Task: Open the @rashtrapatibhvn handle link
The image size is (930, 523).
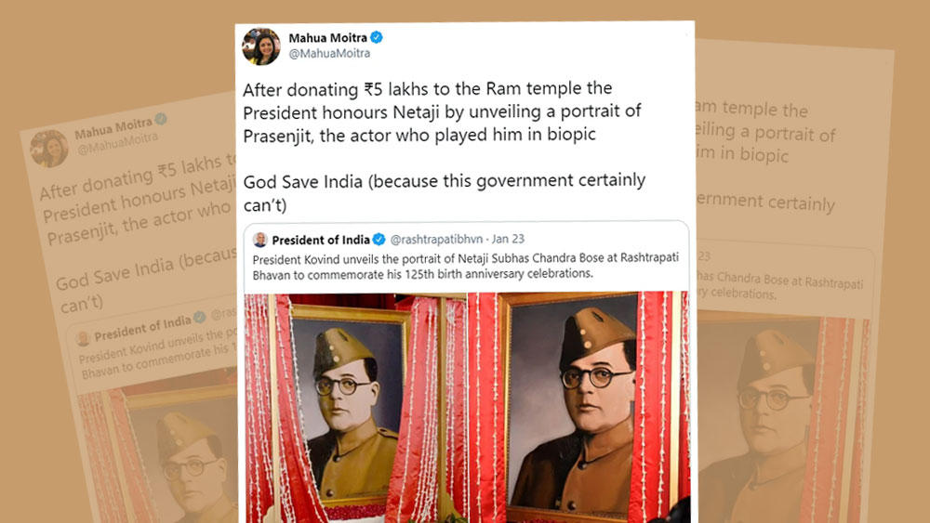Action: (436, 240)
